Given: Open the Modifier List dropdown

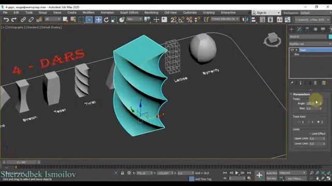Looking at the screenshot, I should (310, 44).
